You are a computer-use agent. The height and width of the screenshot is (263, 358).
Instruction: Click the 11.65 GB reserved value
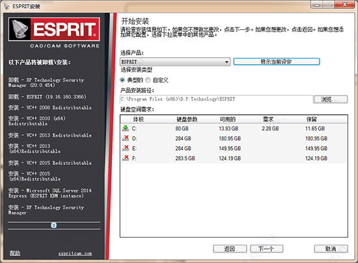point(315,129)
